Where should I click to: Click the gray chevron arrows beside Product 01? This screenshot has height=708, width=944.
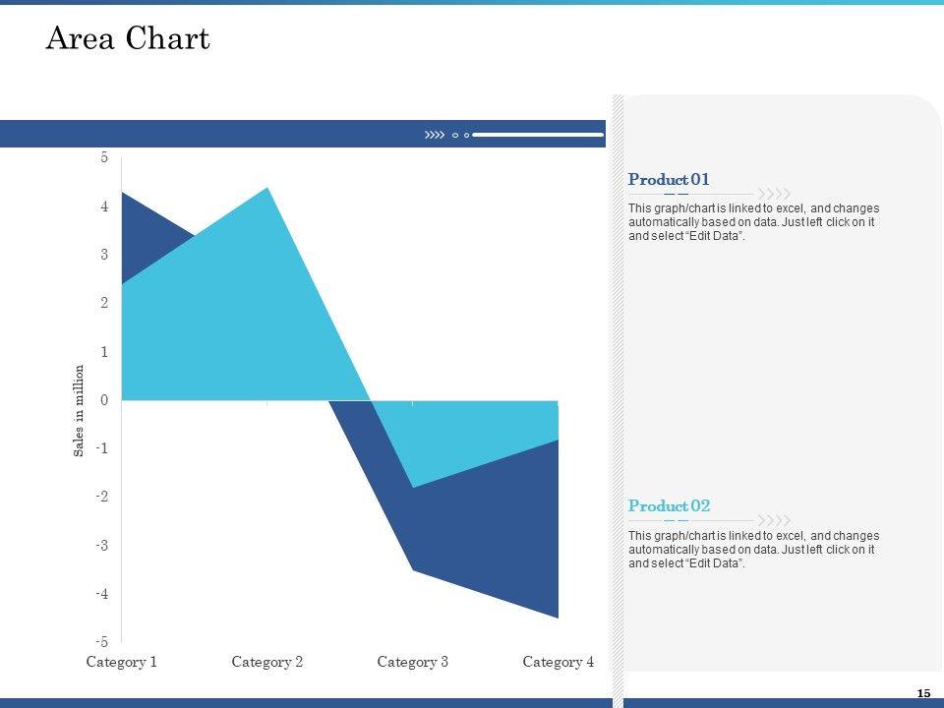point(775,194)
